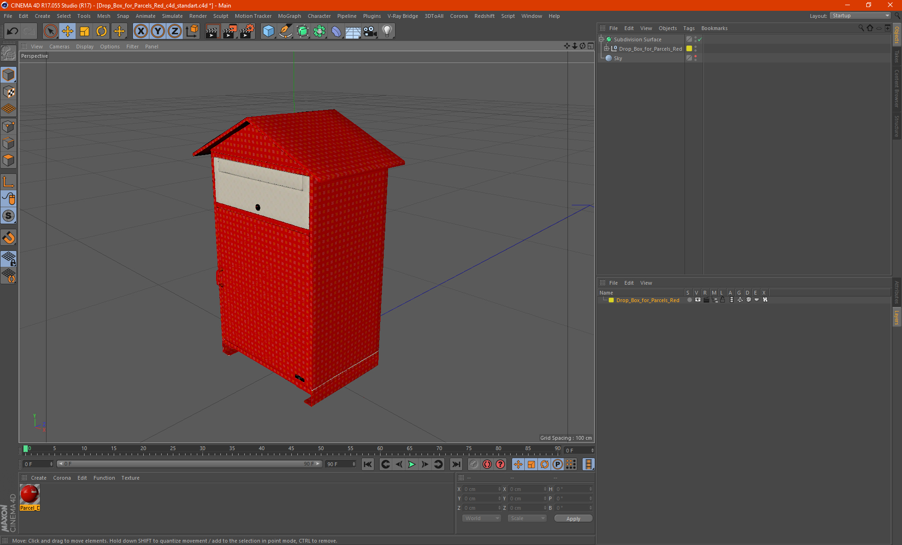Select the Sky object
The image size is (902, 545).
(x=618, y=58)
